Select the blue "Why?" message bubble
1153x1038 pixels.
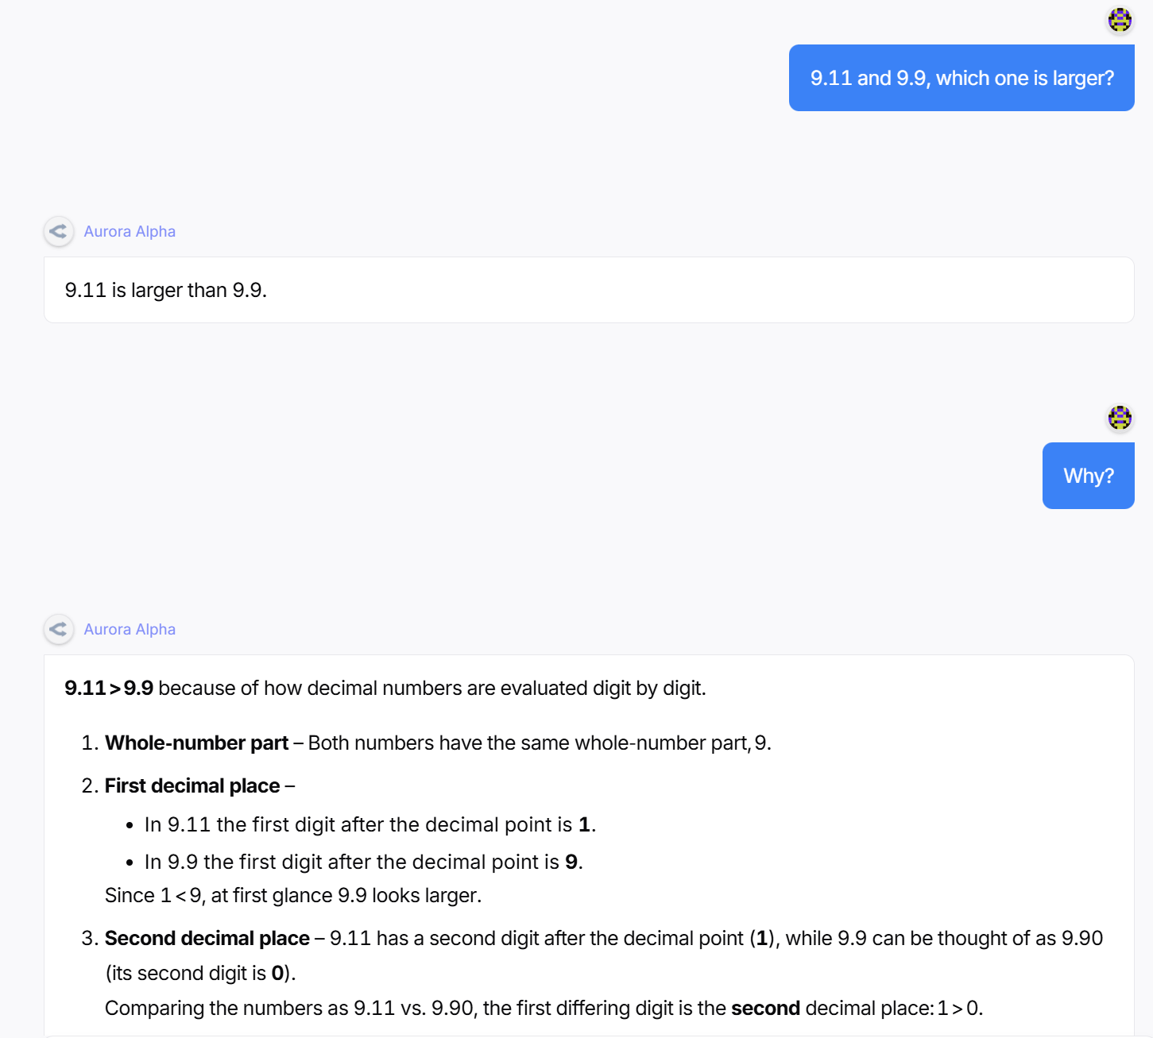pos(1088,476)
